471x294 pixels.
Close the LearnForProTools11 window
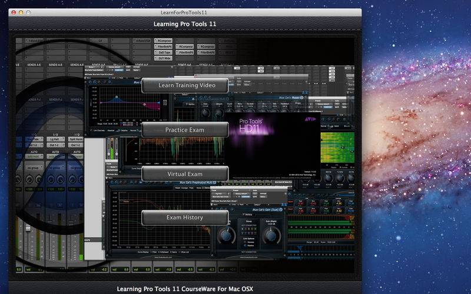[x=14, y=12]
